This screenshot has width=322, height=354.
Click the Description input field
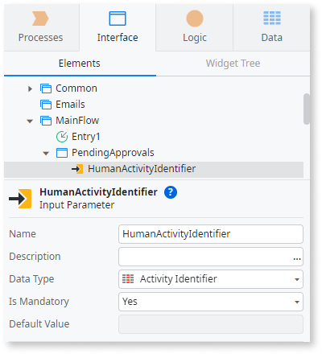point(211,257)
